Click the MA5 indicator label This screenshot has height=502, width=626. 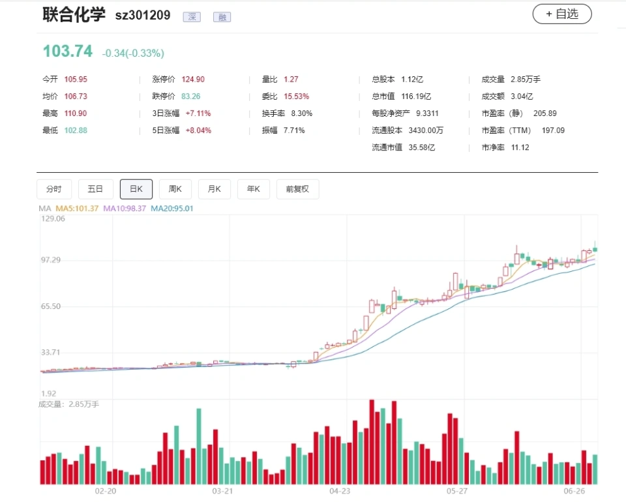pyautogui.click(x=77, y=209)
